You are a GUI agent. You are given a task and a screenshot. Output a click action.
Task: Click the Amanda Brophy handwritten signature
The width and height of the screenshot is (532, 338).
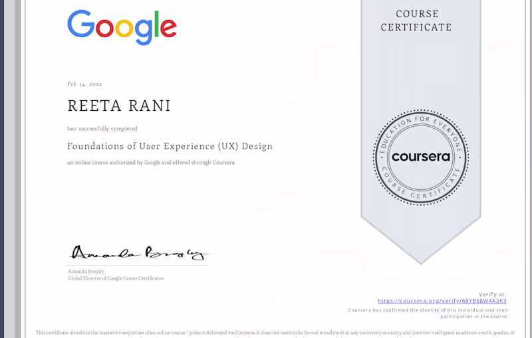tap(138, 252)
